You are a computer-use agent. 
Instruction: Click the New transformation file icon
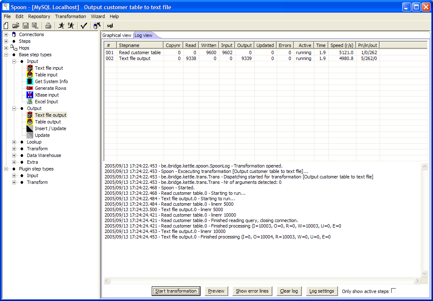(x=6, y=26)
